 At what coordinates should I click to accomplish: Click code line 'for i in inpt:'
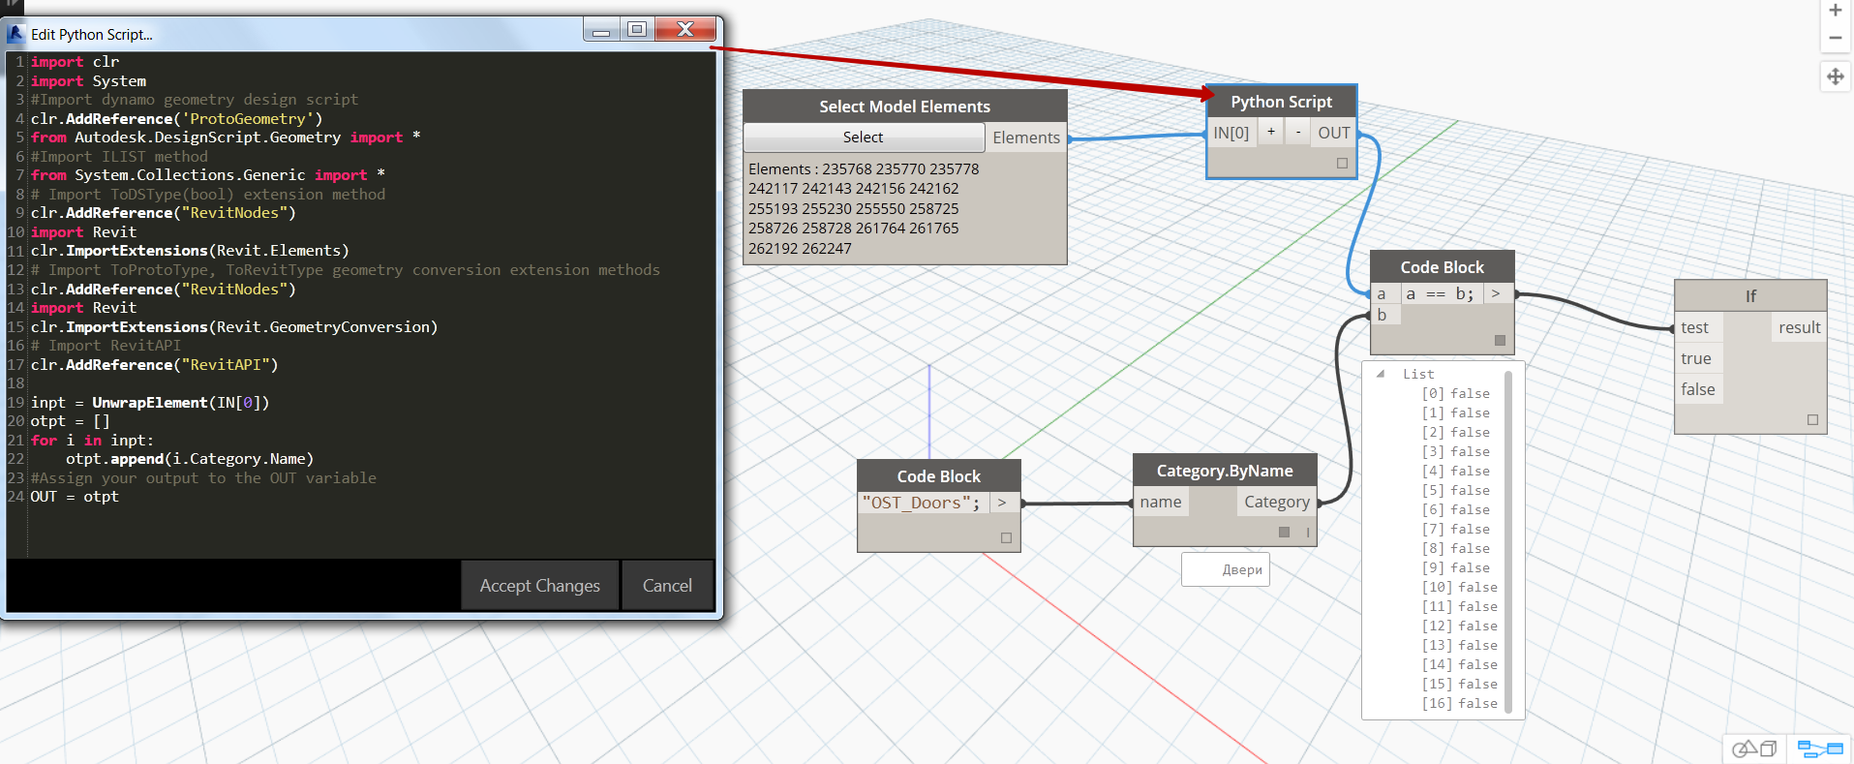click(92, 441)
